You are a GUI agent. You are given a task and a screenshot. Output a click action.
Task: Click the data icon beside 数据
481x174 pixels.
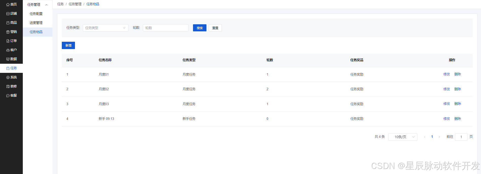pos(8,59)
